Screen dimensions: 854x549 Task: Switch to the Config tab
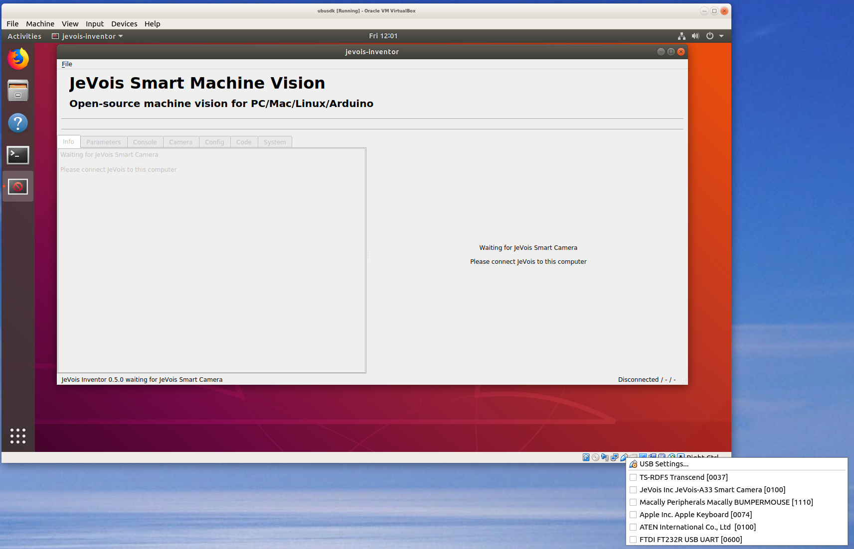[214, 142]
